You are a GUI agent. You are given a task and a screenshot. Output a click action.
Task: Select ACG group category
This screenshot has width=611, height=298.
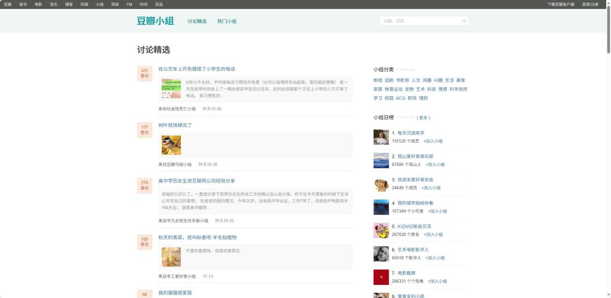(x=400, y=99)
